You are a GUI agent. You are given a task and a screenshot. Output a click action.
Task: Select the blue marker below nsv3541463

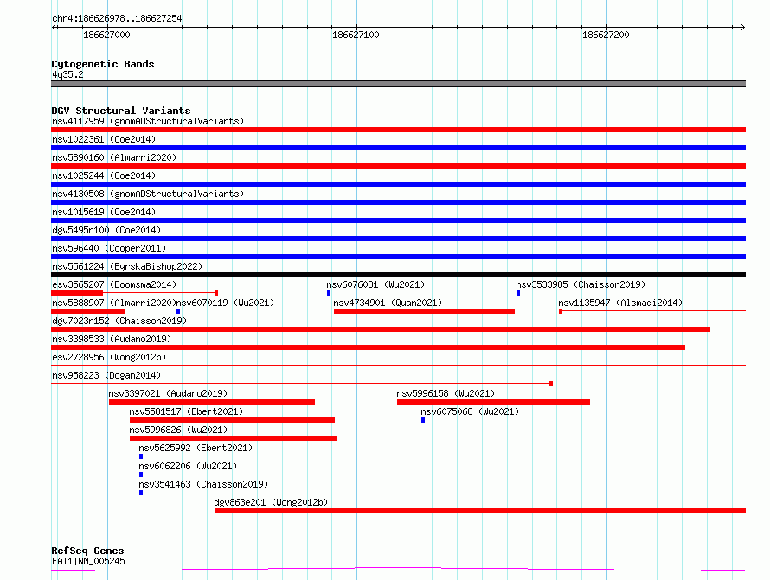pos(141,493)
